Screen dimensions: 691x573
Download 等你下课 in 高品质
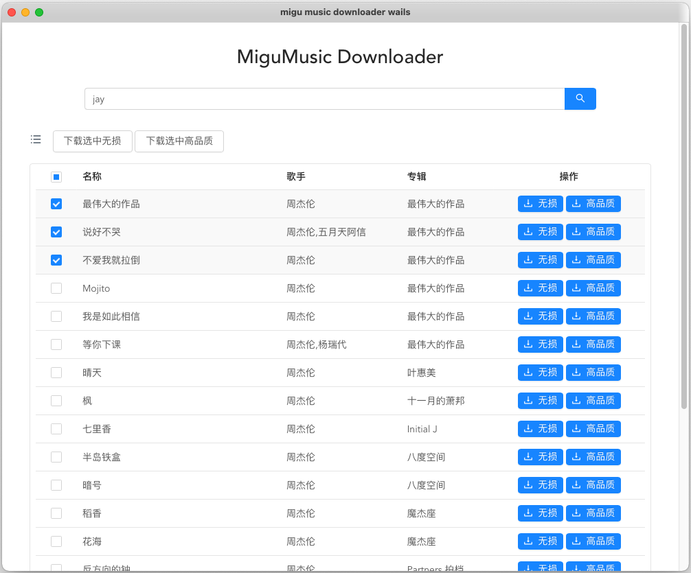pyautogui.click(x=593, y=344)
